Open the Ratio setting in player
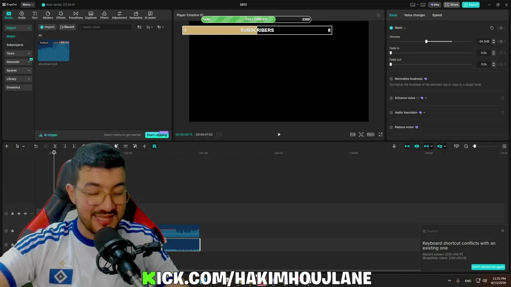This screenshot has height=287, width=511. [370, 134]
